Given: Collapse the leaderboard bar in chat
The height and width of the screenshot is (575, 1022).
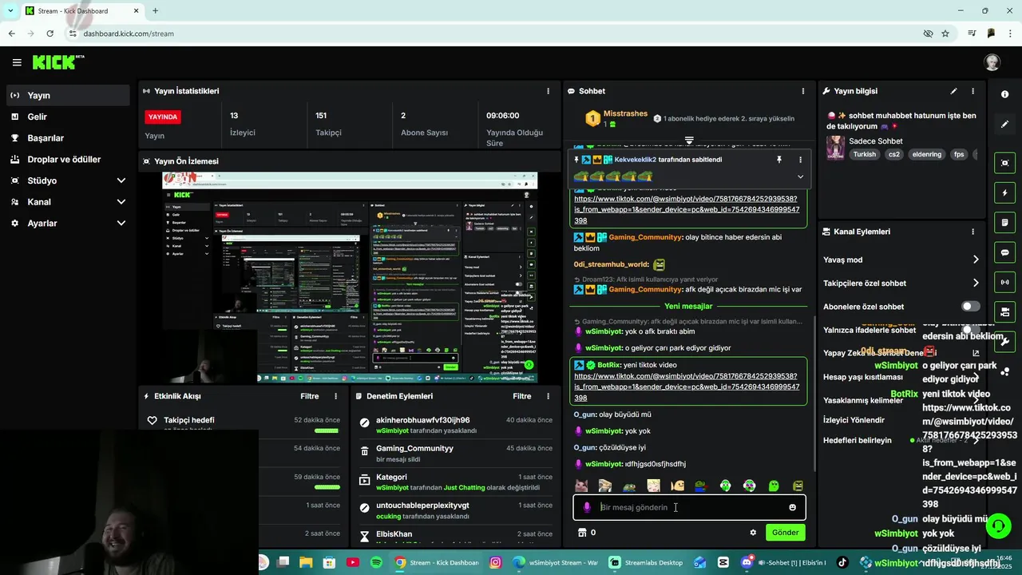Looking at the screenshot, I should [689, 141].
